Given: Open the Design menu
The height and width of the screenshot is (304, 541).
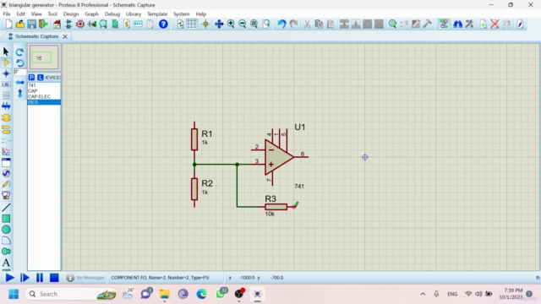Looking at the screenshot, I should [71, 14].
